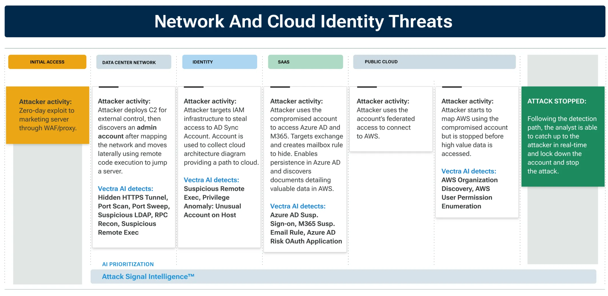Select the INITIAL ACCESS header

coord(47,62)
